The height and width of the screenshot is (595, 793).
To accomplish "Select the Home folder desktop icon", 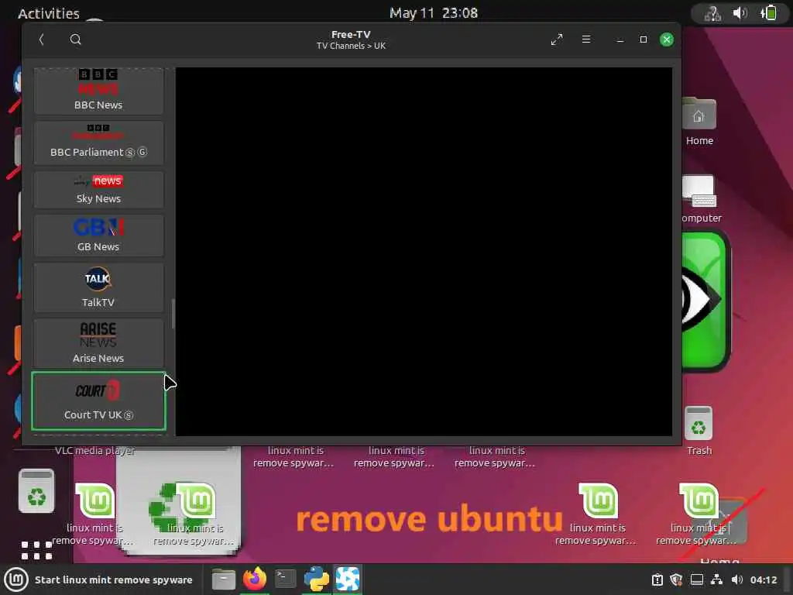I will (x=699, y=122).
